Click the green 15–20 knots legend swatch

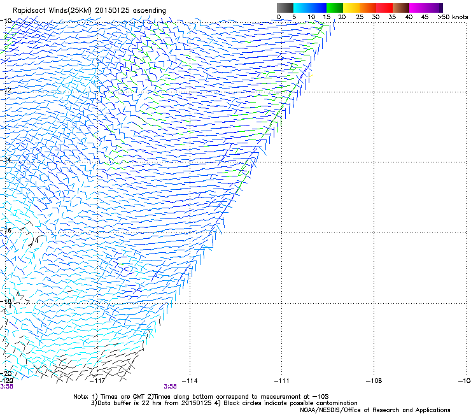point(335,8)
